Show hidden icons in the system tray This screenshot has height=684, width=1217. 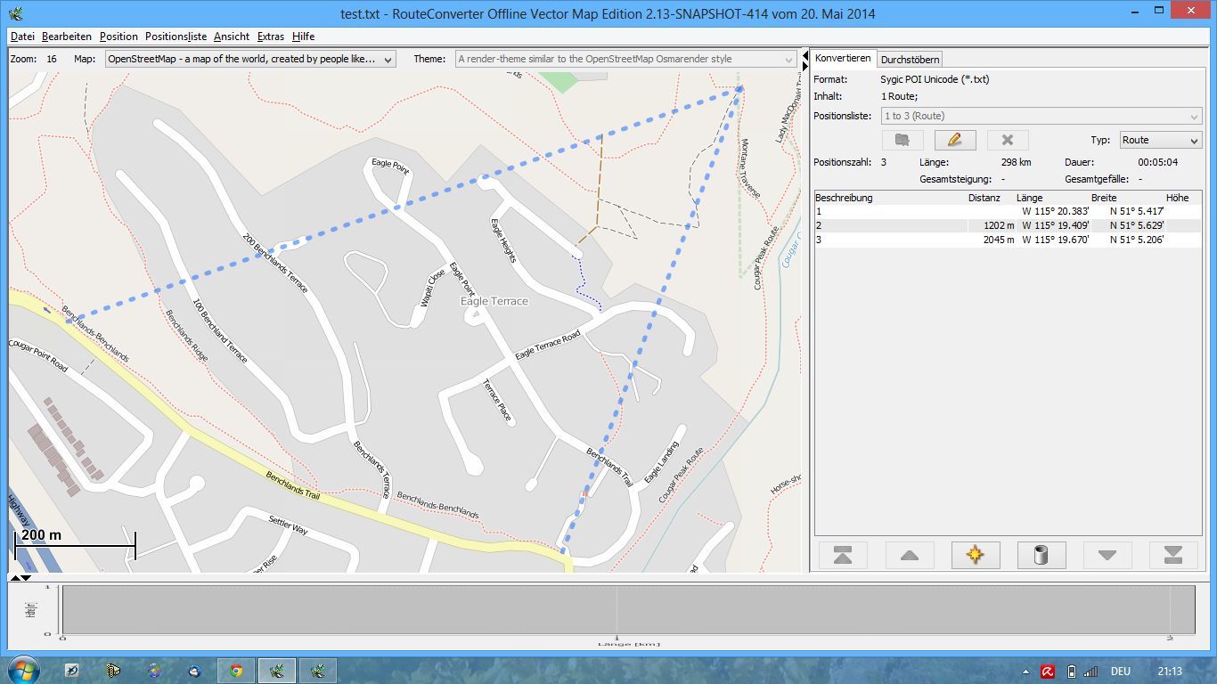click(1025, 672)
